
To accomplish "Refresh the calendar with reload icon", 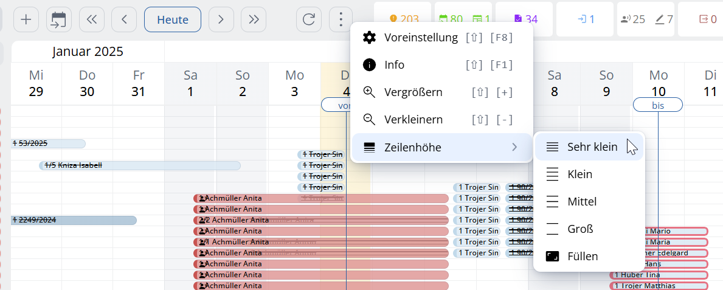I will (309, 19).
